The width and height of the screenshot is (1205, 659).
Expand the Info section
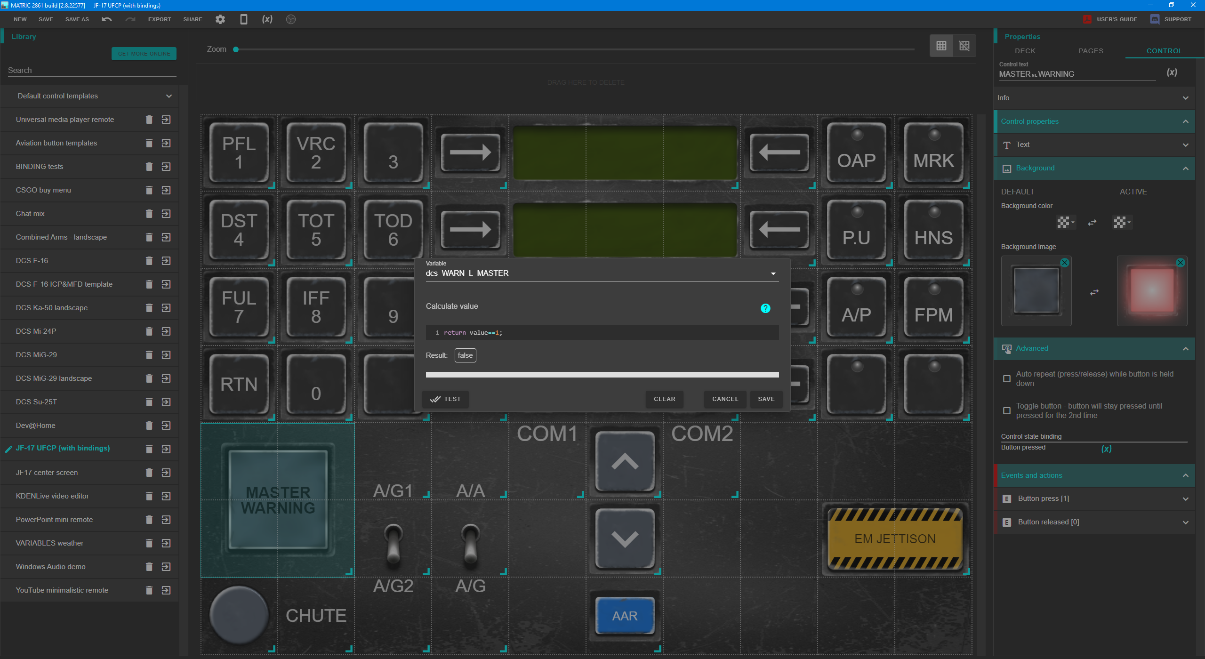pyautogui.click(x=1095, y=98)
